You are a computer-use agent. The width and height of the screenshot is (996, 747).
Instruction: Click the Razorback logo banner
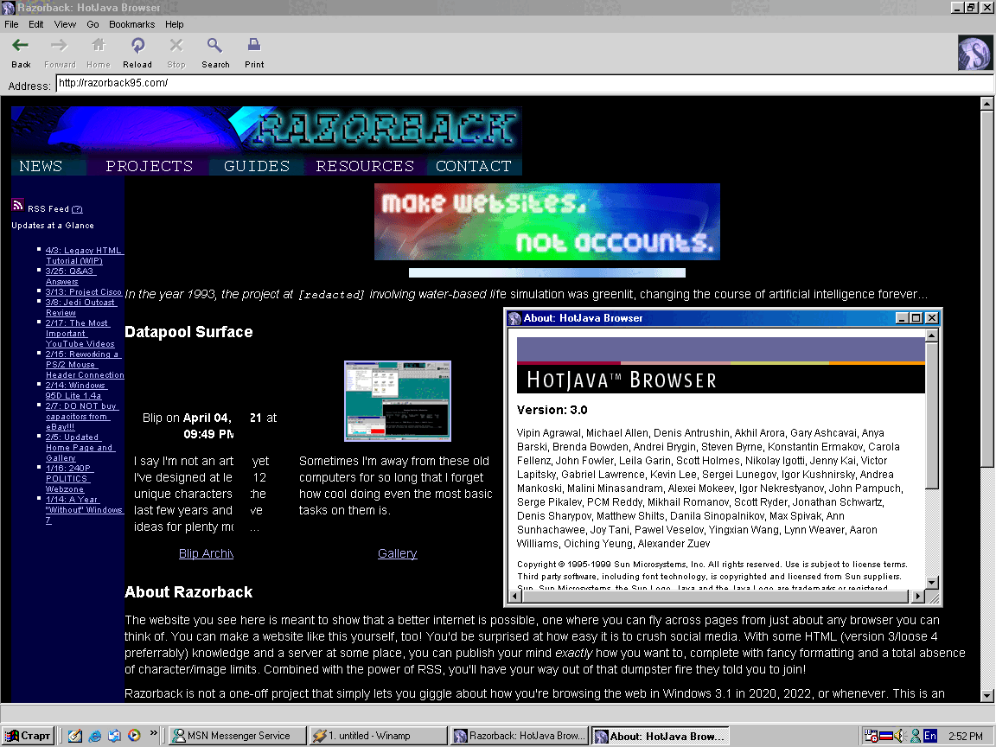(267, 131)
